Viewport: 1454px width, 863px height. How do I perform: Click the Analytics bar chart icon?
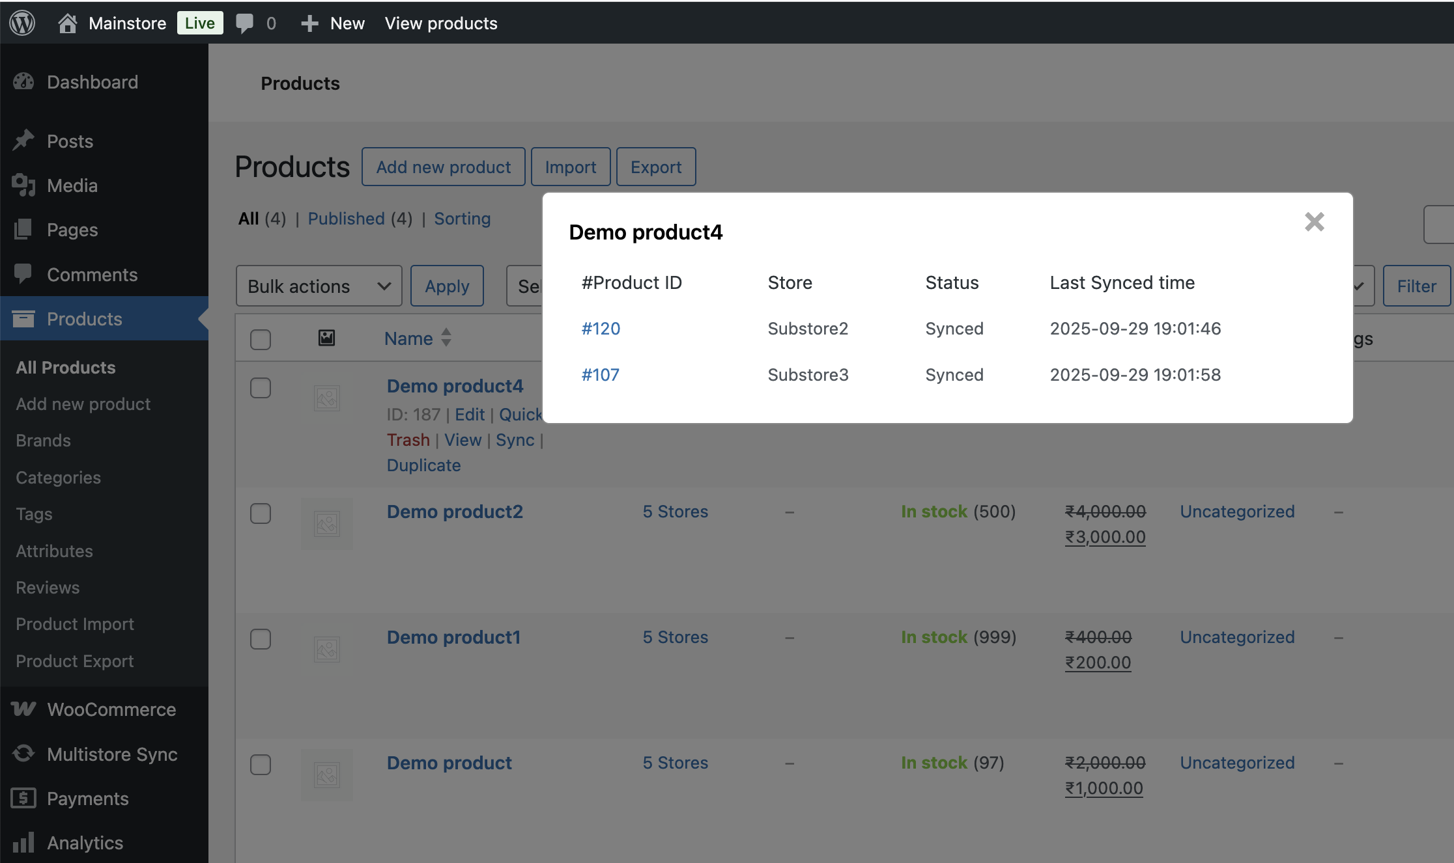(23, 842)
